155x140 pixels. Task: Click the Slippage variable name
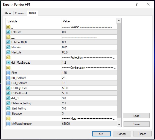16,114
